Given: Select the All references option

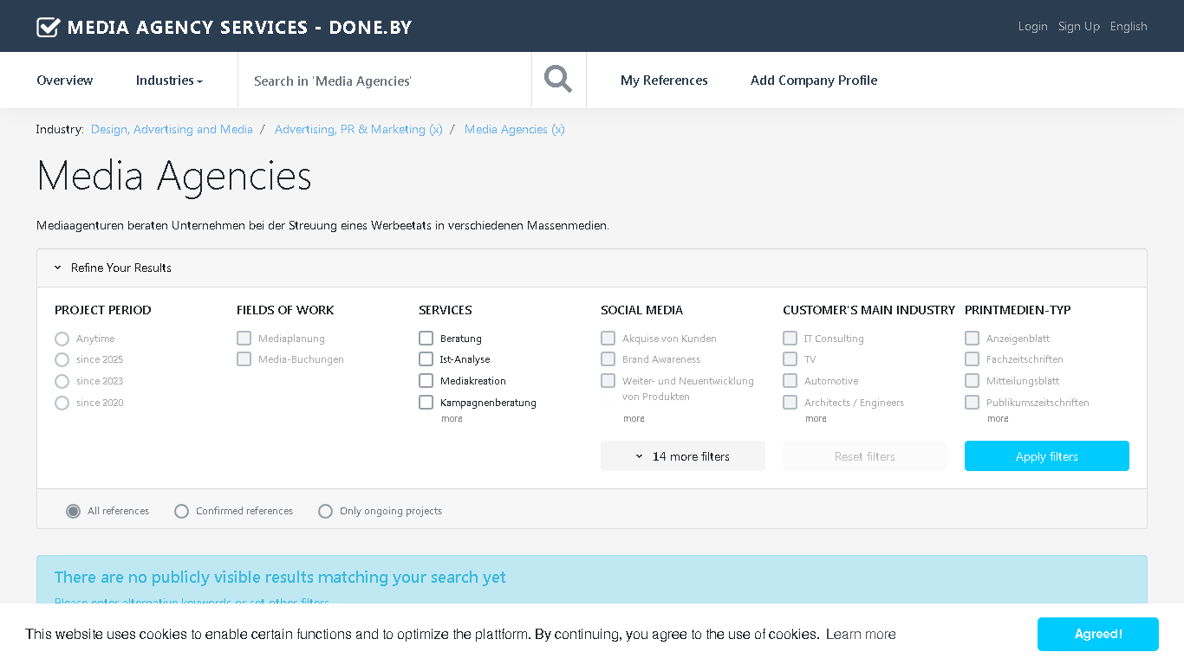Looking at the screenshot, I should (74, 511).
